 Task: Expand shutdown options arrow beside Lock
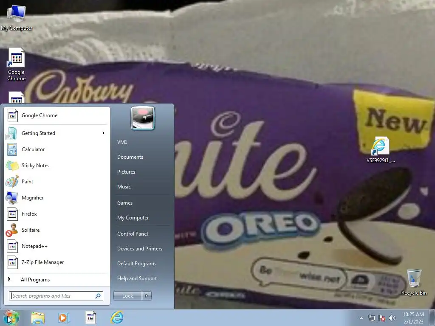click(147, 296)
